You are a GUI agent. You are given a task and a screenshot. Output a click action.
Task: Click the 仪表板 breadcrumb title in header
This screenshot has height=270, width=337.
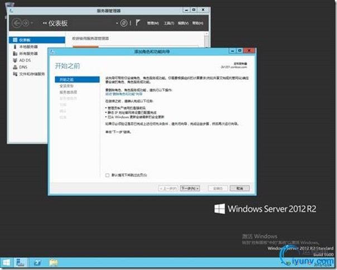[58, 23]
